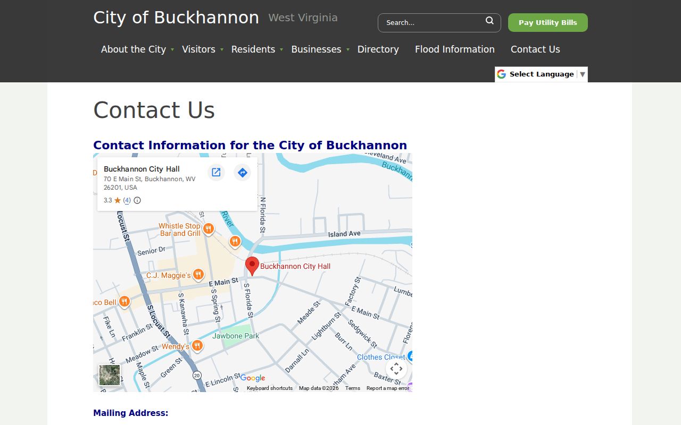The height and width of the screenshot is (425, 681).
Task: Click the Google icon in language selector
Action: coord(501,74)
